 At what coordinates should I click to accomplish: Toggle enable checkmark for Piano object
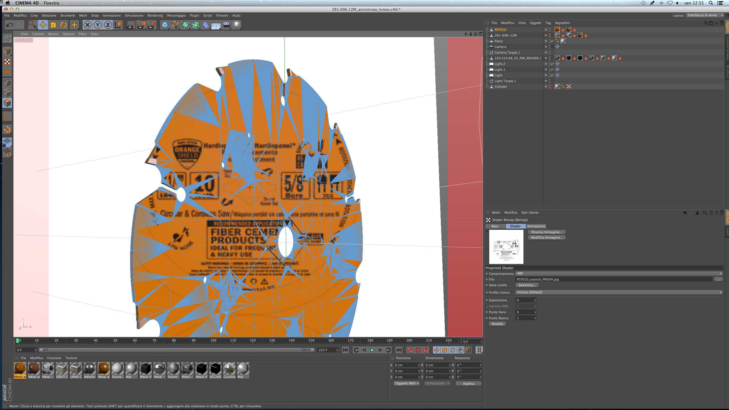click(552, 41)
